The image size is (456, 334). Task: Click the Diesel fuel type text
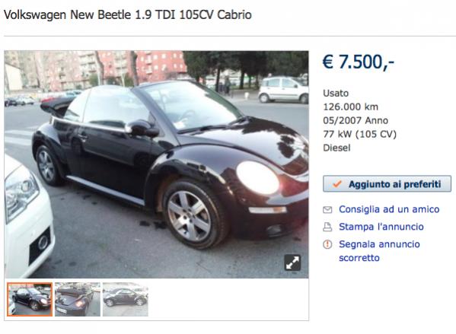tap(336, 148)
